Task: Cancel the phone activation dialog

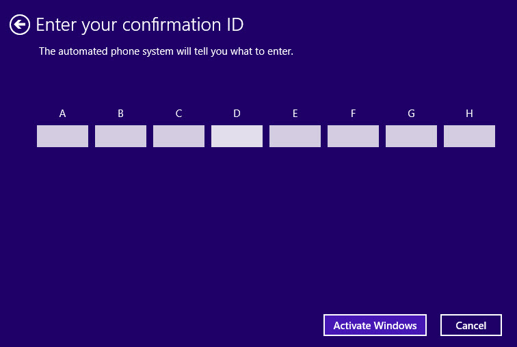Action: point(470,325)
